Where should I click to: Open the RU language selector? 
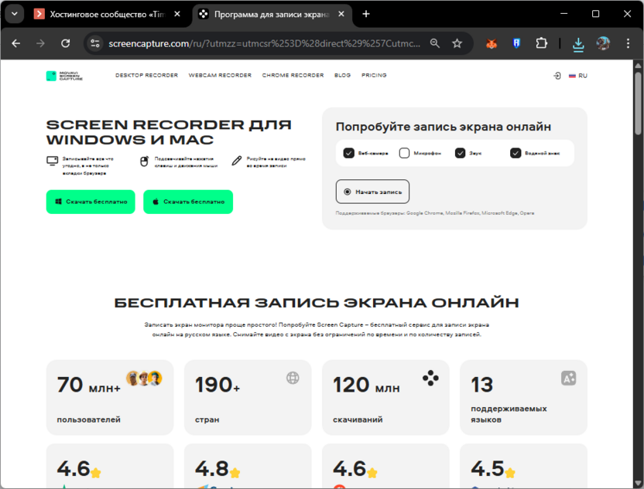[579, 75]
